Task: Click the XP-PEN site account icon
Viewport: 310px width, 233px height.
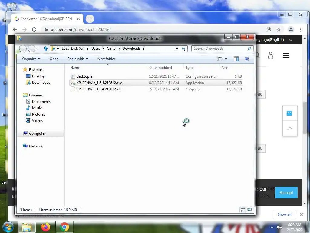Action: (270, 56)
